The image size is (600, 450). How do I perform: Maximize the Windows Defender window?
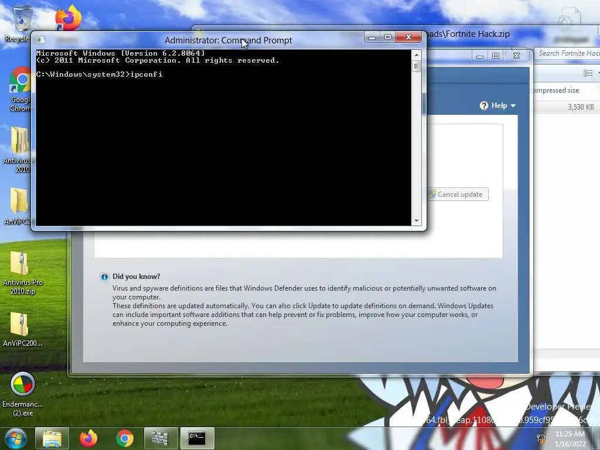(496, 56)
